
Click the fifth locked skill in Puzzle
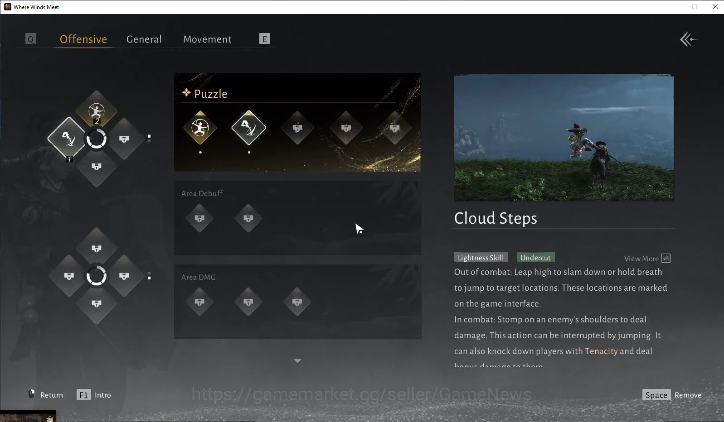tap(395, 128)
